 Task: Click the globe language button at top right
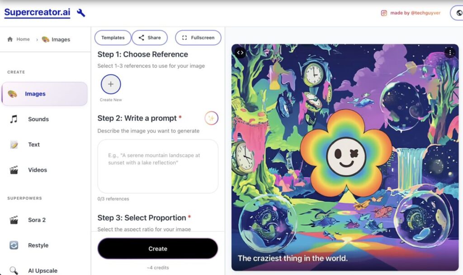pos(458,13)
